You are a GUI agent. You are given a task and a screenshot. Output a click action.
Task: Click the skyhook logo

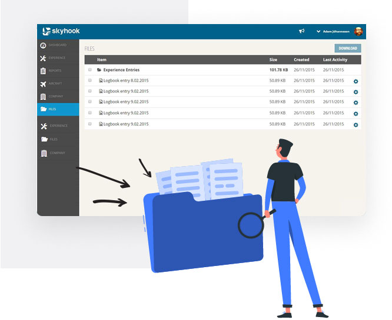63,32
